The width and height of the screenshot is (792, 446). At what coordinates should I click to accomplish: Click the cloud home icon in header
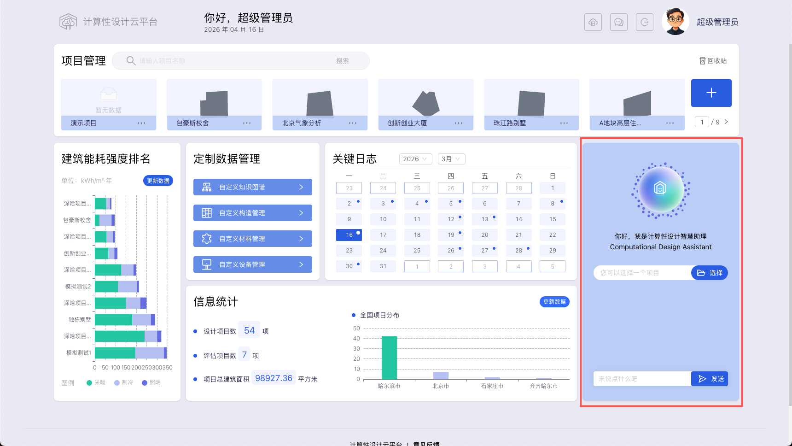point(593,22)
